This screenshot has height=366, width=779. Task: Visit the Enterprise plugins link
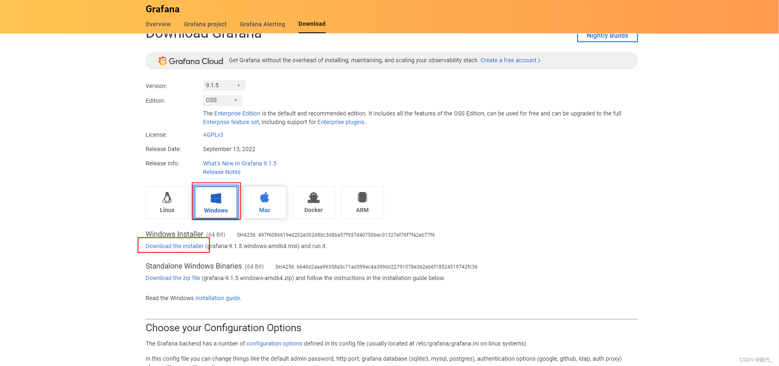pos(341,122)
